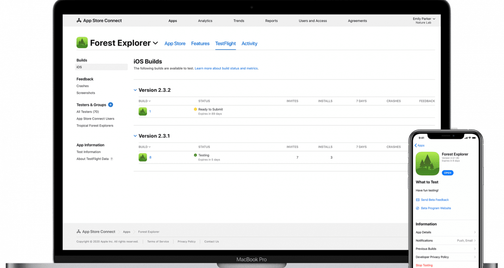This screenshot has height=268, width=504.
Task: Click the Testing status text for build 8
Action: point(204,155)
